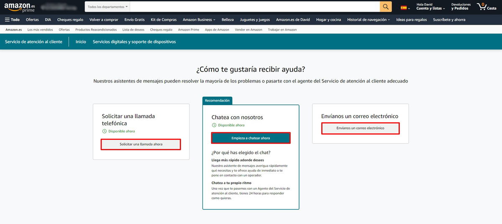
Task: Open Amazon.es de David
Action: [x=293, y=20]
